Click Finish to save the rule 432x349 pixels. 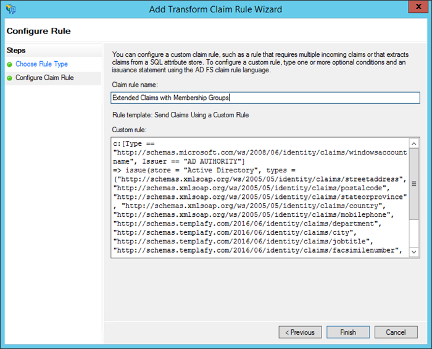[348, 332]
